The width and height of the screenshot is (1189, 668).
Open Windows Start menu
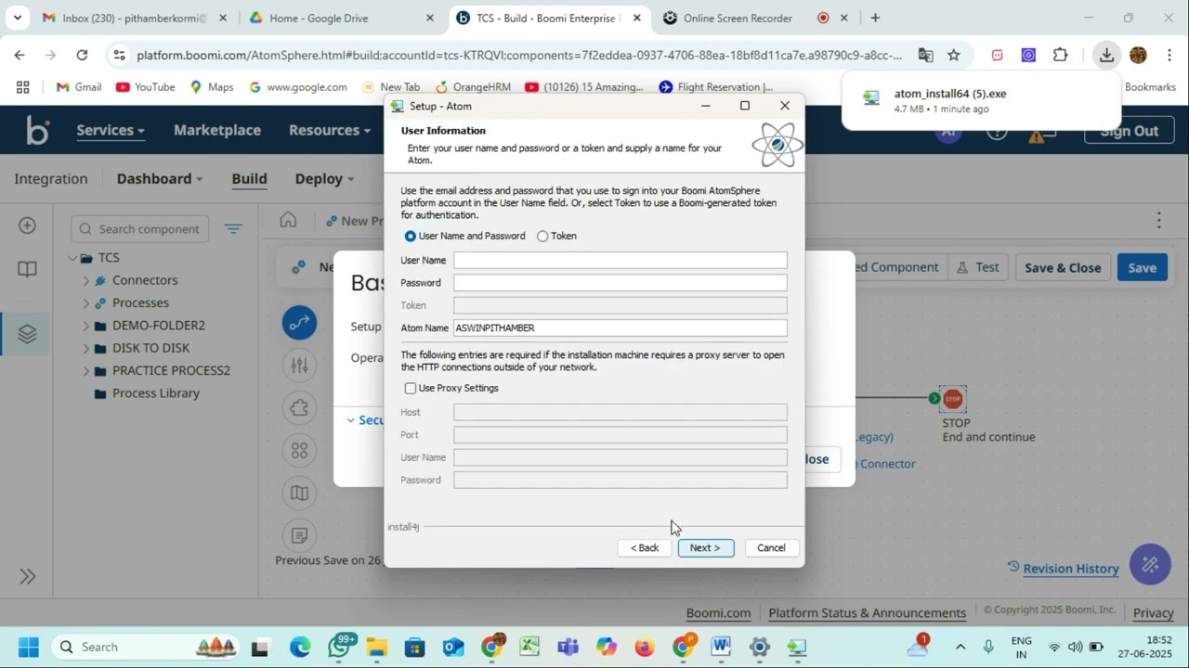[28, 647]
